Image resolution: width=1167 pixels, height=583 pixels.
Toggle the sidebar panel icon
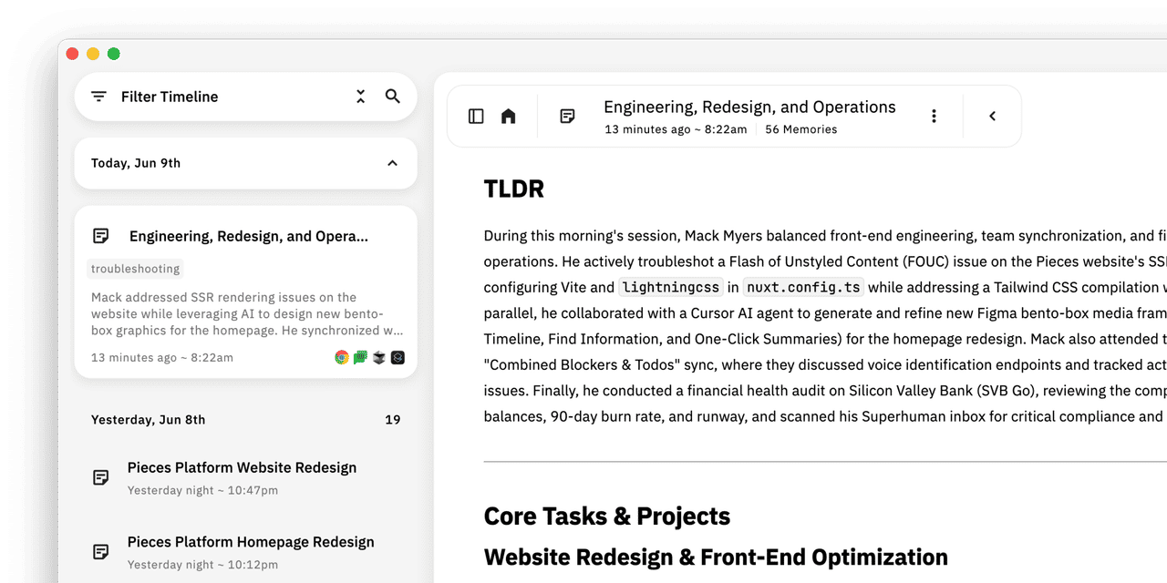pos(476,116)
